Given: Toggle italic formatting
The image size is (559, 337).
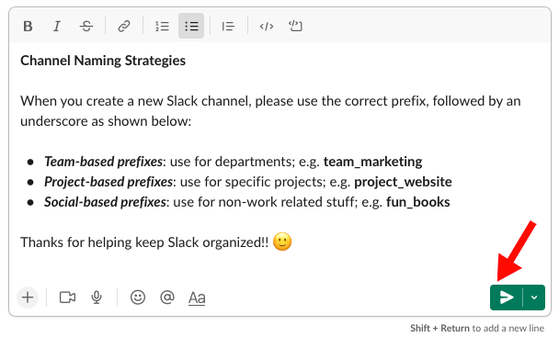Looking at the screenshot, I should pos(57,26).
